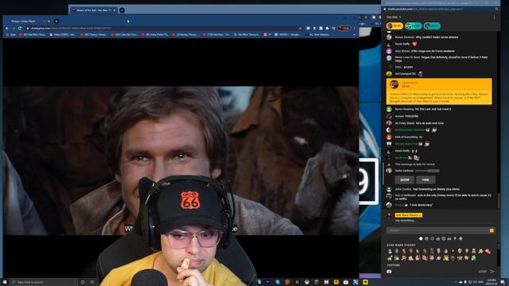Image resolution: width=509 pixels, height=286 pixels.
Task: Open the Videos SUBVID bookmark
Action: (x=64, y=34)
